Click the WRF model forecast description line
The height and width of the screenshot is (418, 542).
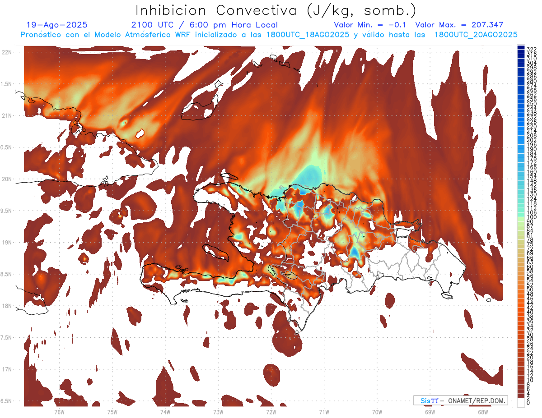pos(269,35)
